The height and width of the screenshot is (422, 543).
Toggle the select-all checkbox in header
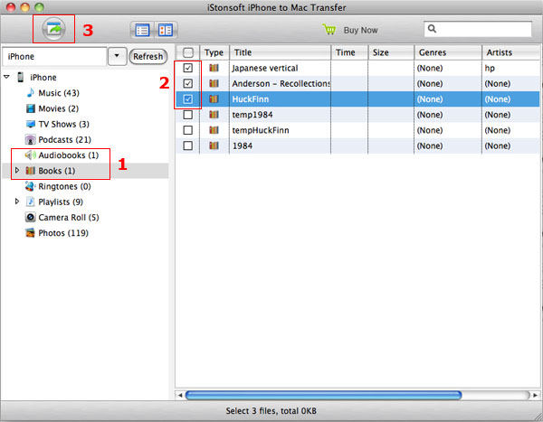point(188,52)
